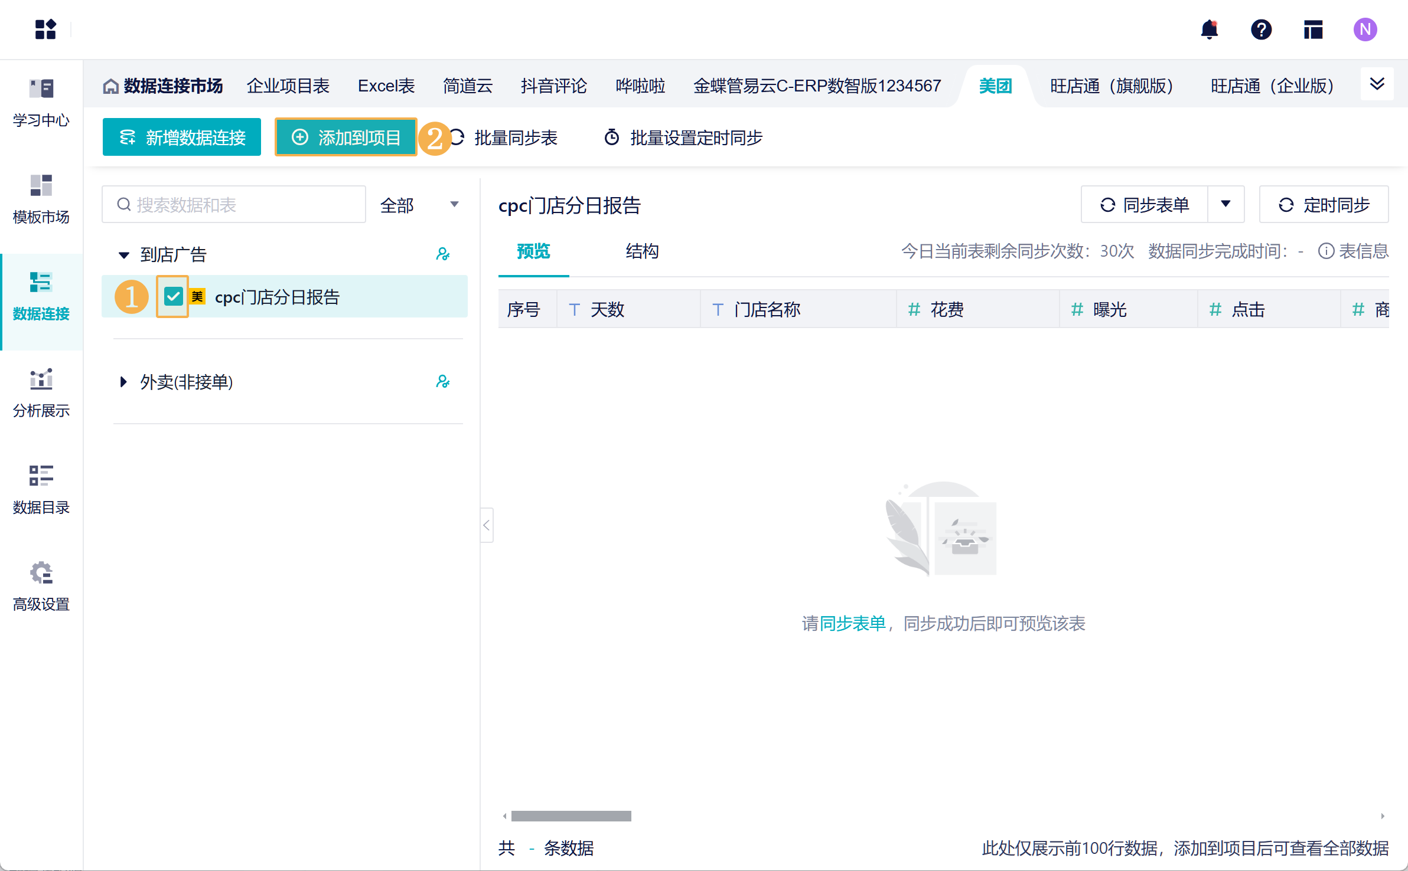The image size is (1408, 871).
Task: Click the 定时同步 button
Action: tap(1324, 204)
